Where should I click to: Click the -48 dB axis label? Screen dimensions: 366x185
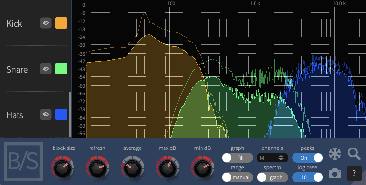(x=82, y=69)
